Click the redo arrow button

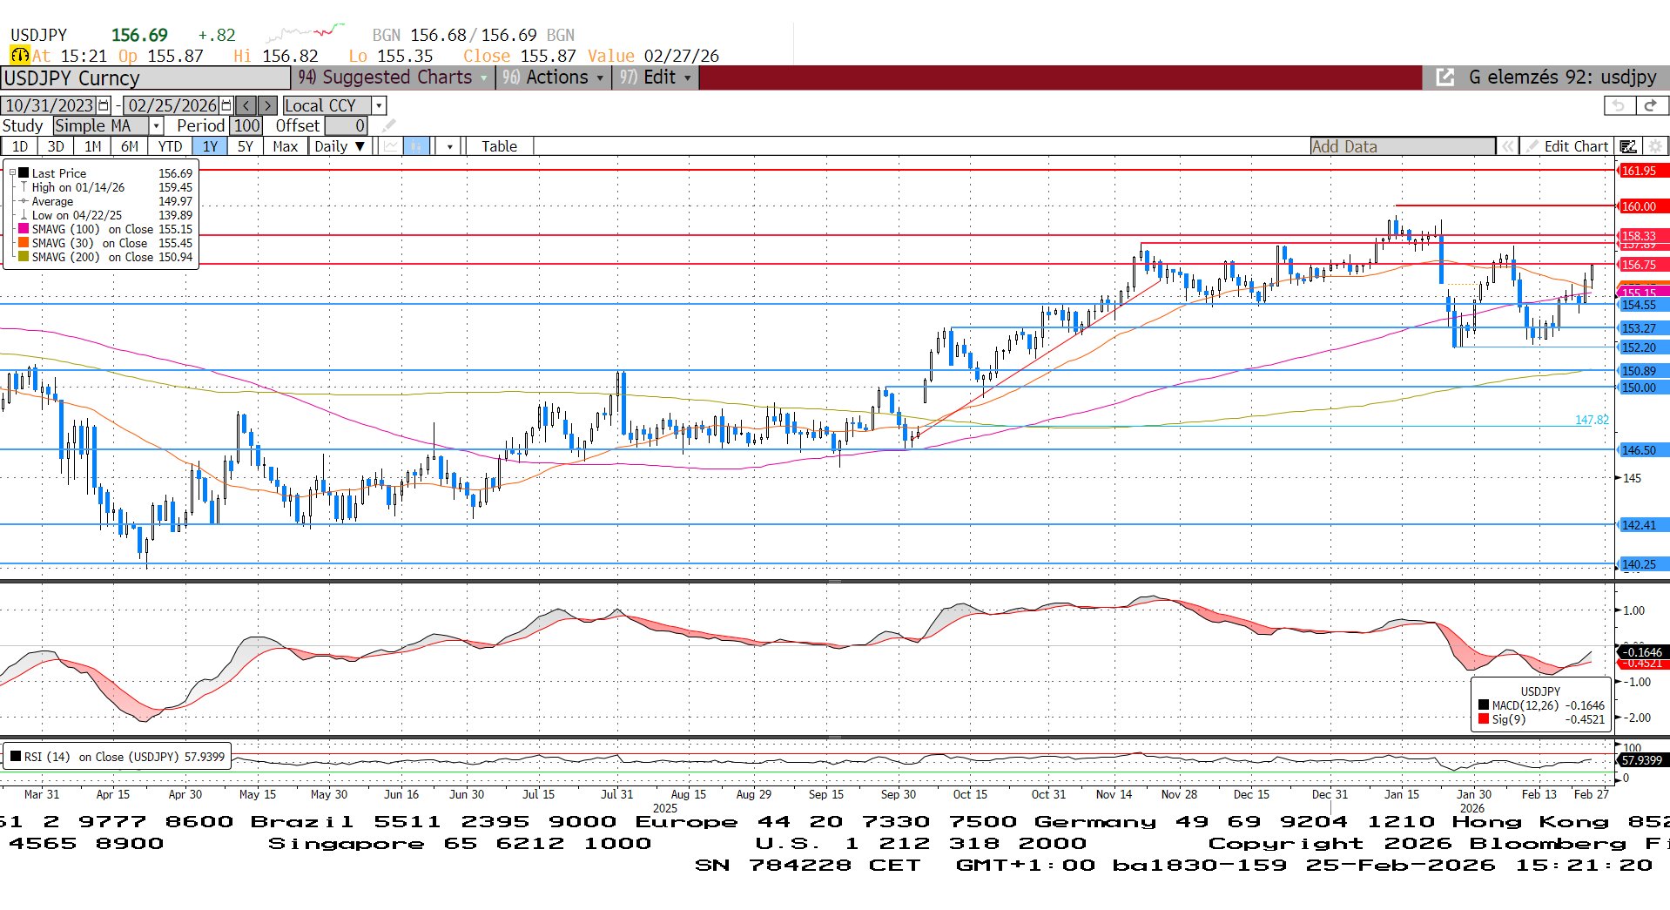pos(1650,105)
